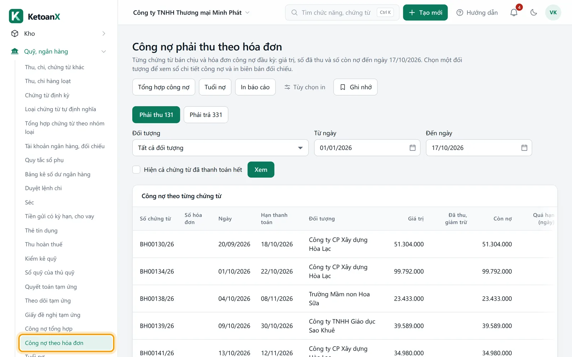Open Tài khoản ngân hàng, đối chiếu
572x357 pixels.
65,146
